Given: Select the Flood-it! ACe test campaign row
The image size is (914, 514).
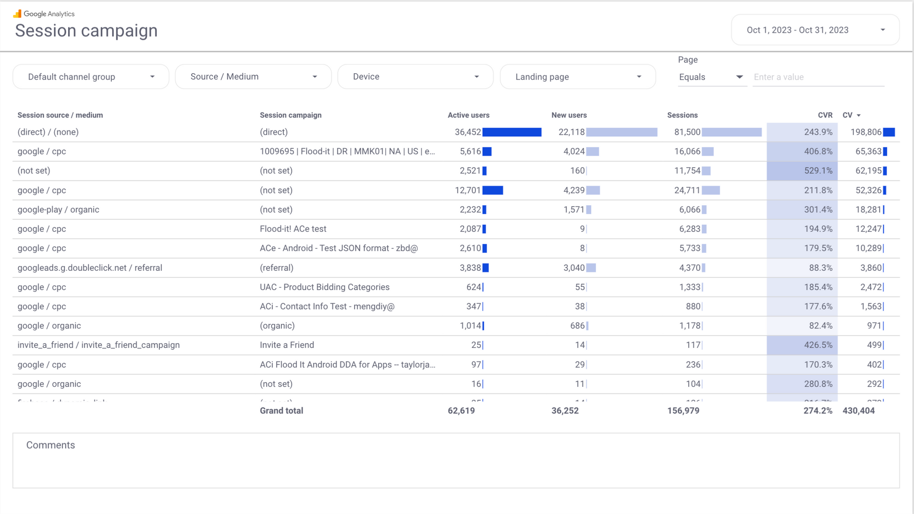Looking at the screenshot, I should coord(293,229).
